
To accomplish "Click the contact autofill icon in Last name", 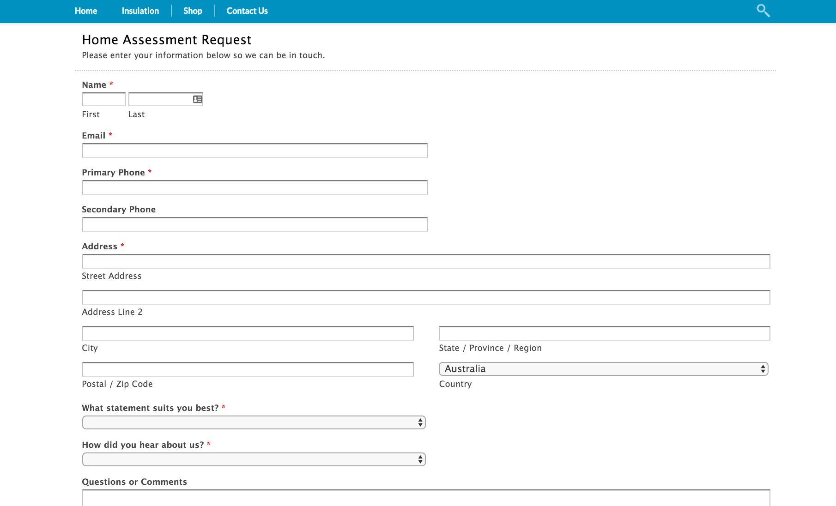I will pyautogui.click(x=198, y=99).
